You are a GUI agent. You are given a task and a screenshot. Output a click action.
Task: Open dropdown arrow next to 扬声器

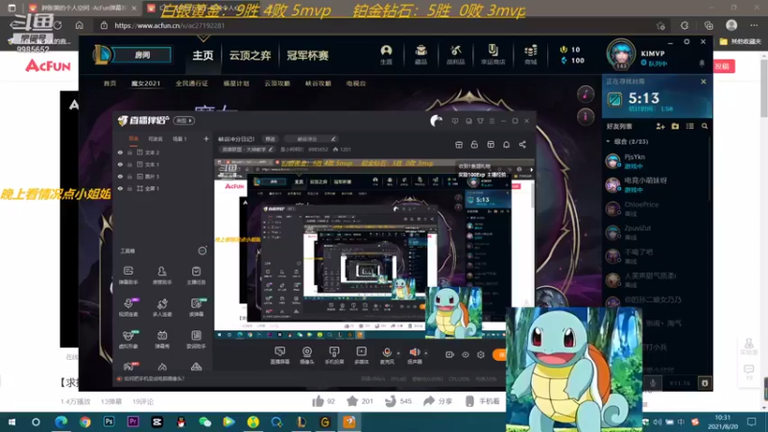point(426,352)
